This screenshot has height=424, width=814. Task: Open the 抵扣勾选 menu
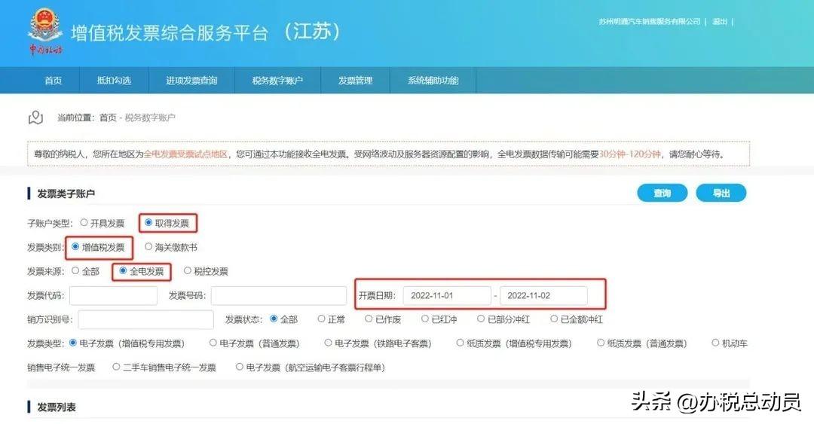pos(114,81)
